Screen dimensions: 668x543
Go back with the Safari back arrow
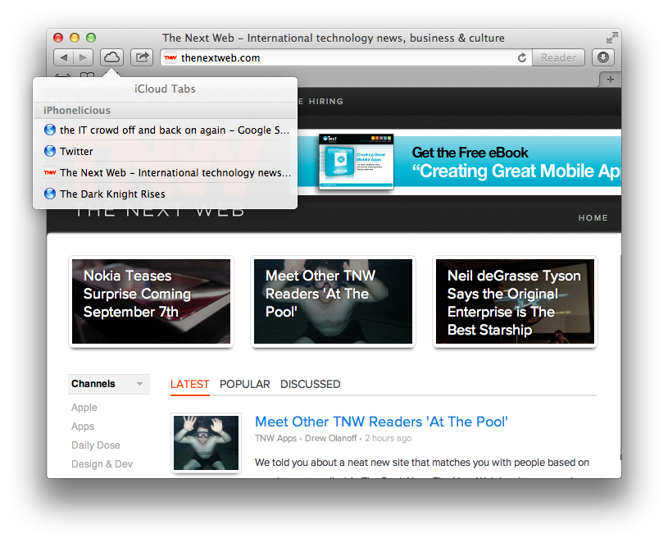point(63,57)
